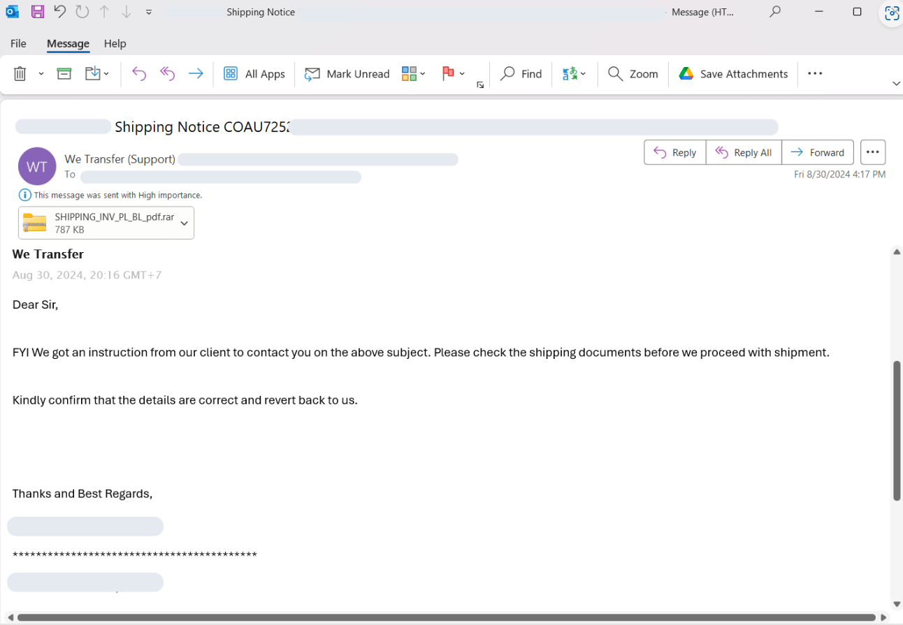Viewport: 903px width, 625px height.
Task: Select the Mark Unread tool
Action: [347, 73]
